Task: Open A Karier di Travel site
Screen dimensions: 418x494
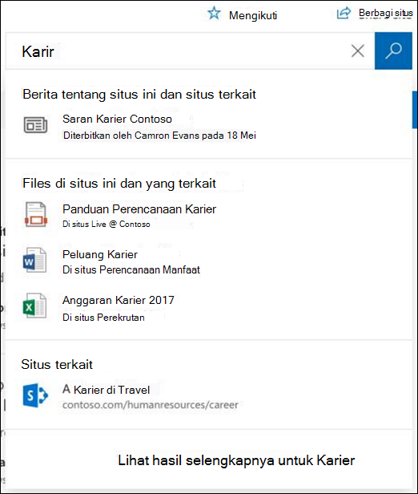Action: [106, 390]
